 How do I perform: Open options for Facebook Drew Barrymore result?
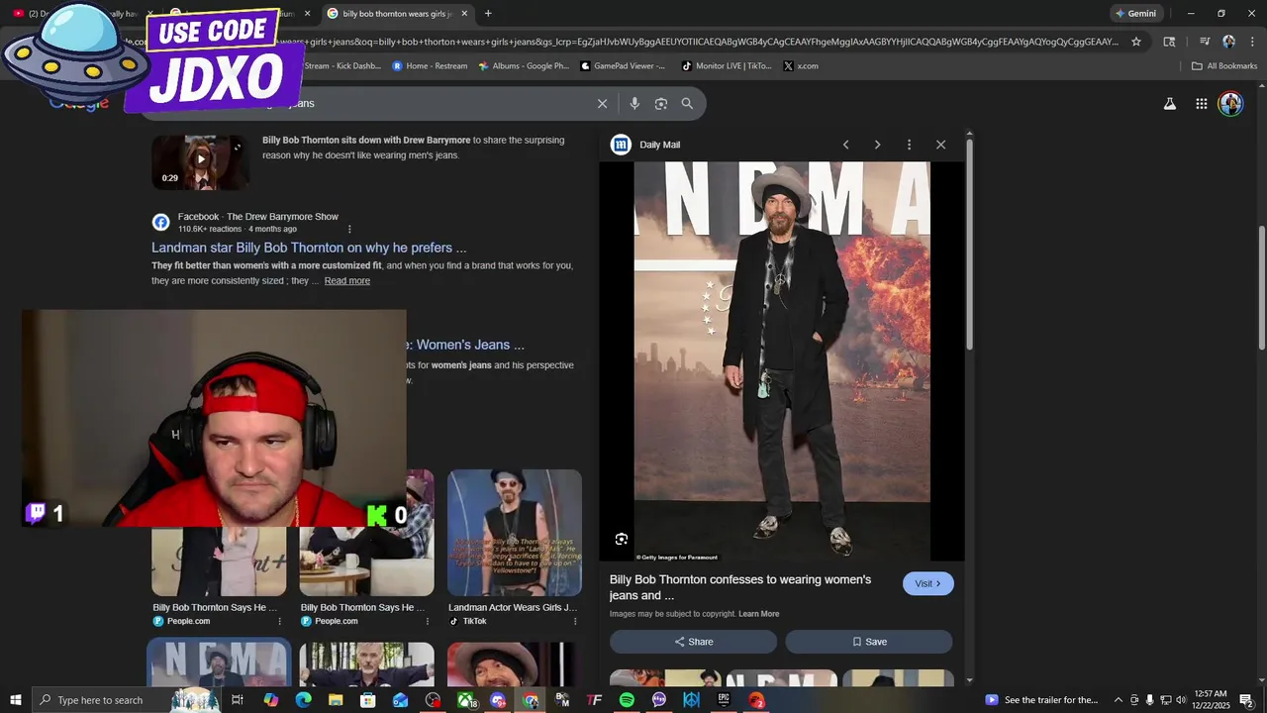[x=349, y=229]
